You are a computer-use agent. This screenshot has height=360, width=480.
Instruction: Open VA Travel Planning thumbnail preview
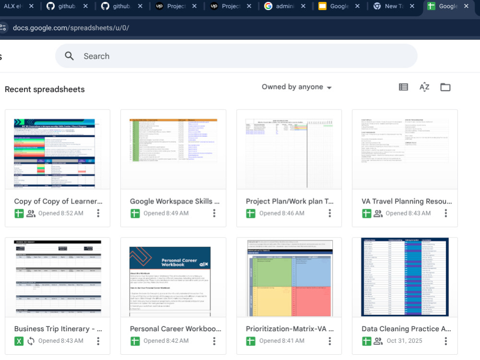(405, 149)
